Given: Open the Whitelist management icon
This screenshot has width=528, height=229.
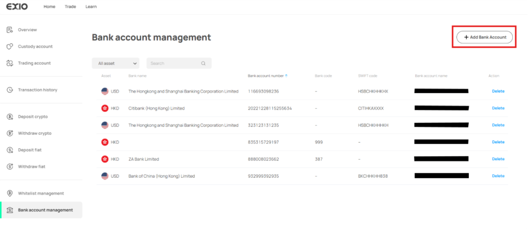Looking at the screenshot, I should (10, 193).
